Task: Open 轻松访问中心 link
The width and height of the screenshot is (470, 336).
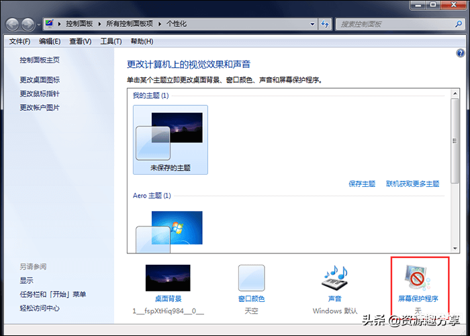Action: pos(40,308)
